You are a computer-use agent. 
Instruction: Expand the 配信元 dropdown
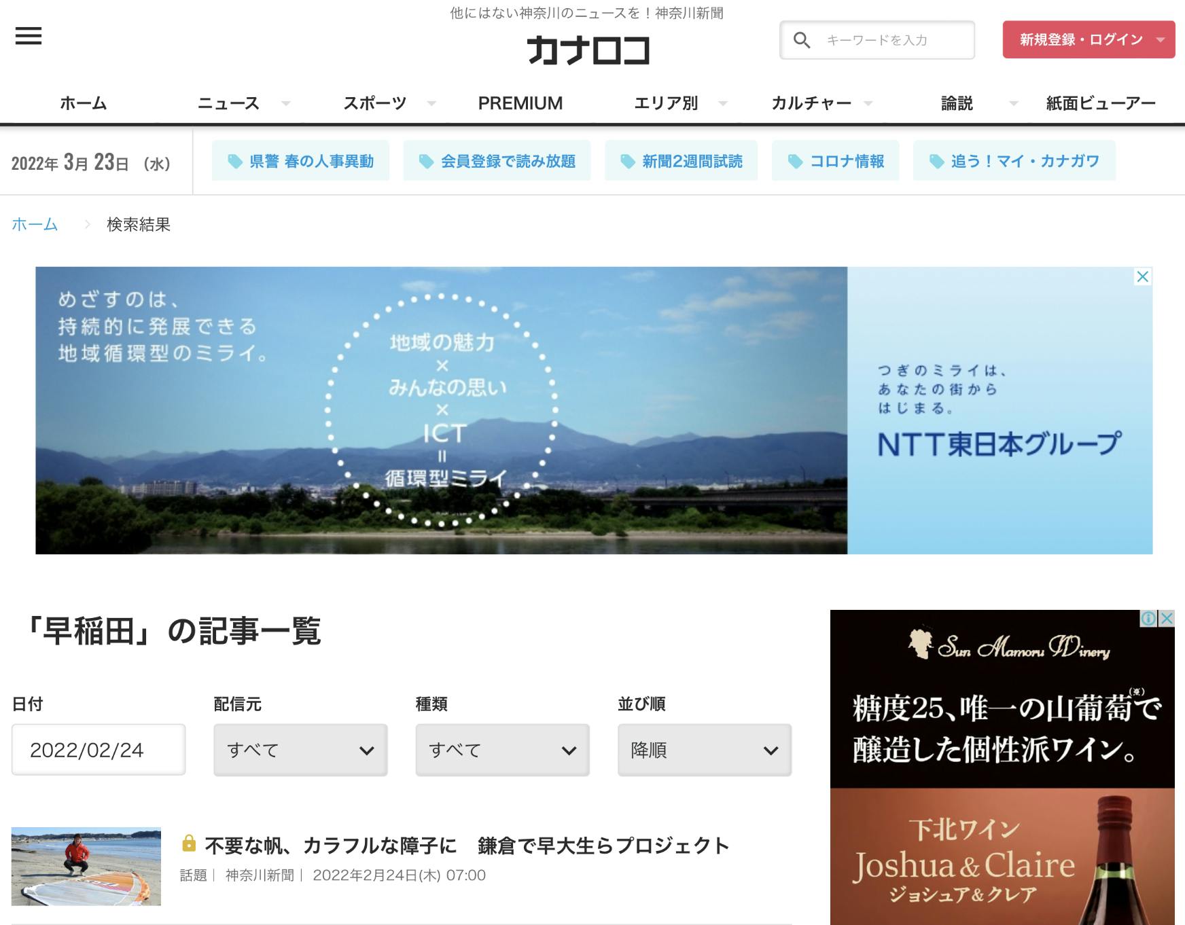[x=300, y=750]
